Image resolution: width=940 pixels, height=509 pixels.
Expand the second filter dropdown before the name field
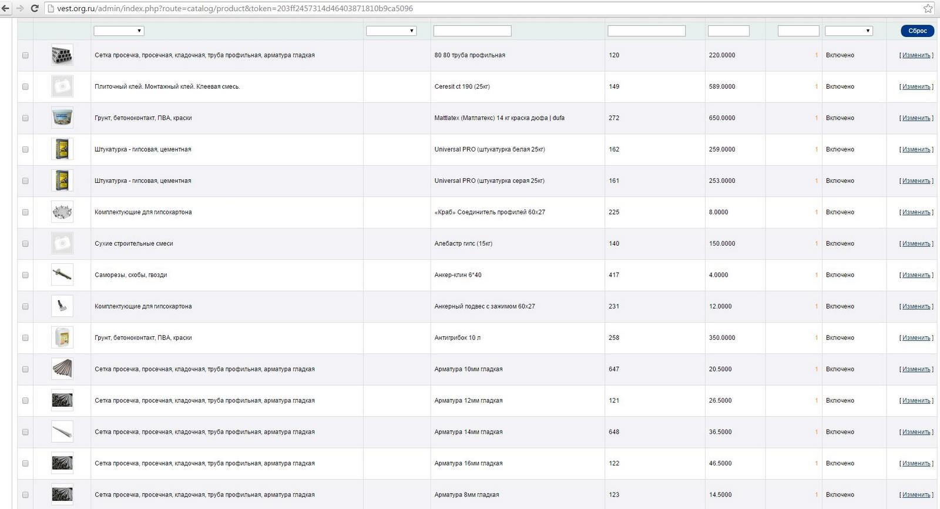(391, 31)
